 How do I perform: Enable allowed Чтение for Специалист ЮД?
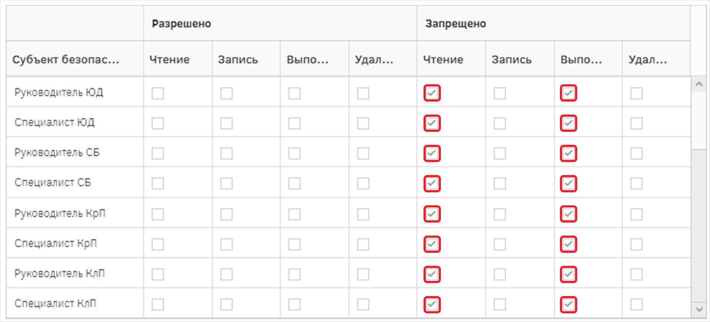tap(158, 124)
